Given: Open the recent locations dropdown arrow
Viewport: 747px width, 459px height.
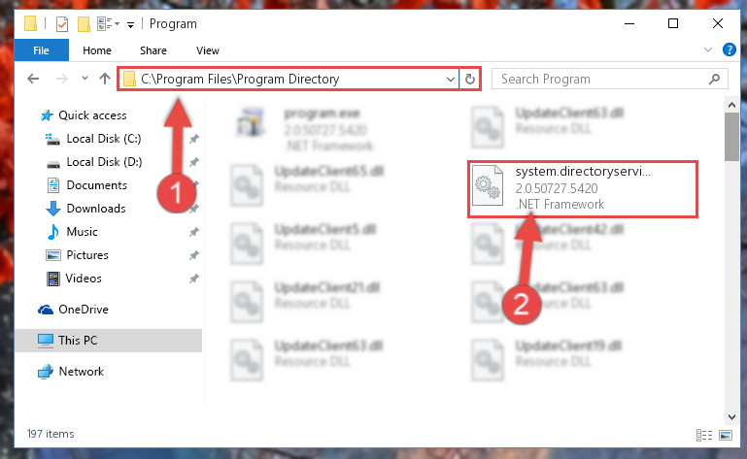Looking at the screenshot, I should pos(85,78).
